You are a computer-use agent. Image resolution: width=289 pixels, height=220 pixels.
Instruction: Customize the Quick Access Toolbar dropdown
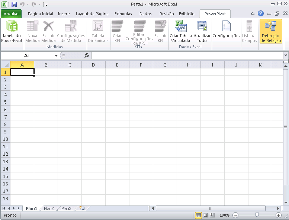[46, 5]
